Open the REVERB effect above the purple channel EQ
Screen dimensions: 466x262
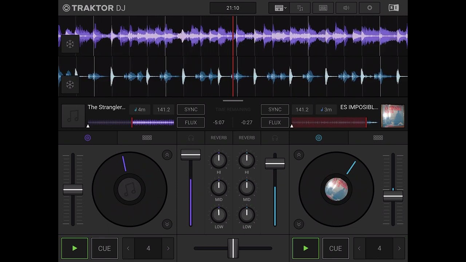[x=219, y=138]
